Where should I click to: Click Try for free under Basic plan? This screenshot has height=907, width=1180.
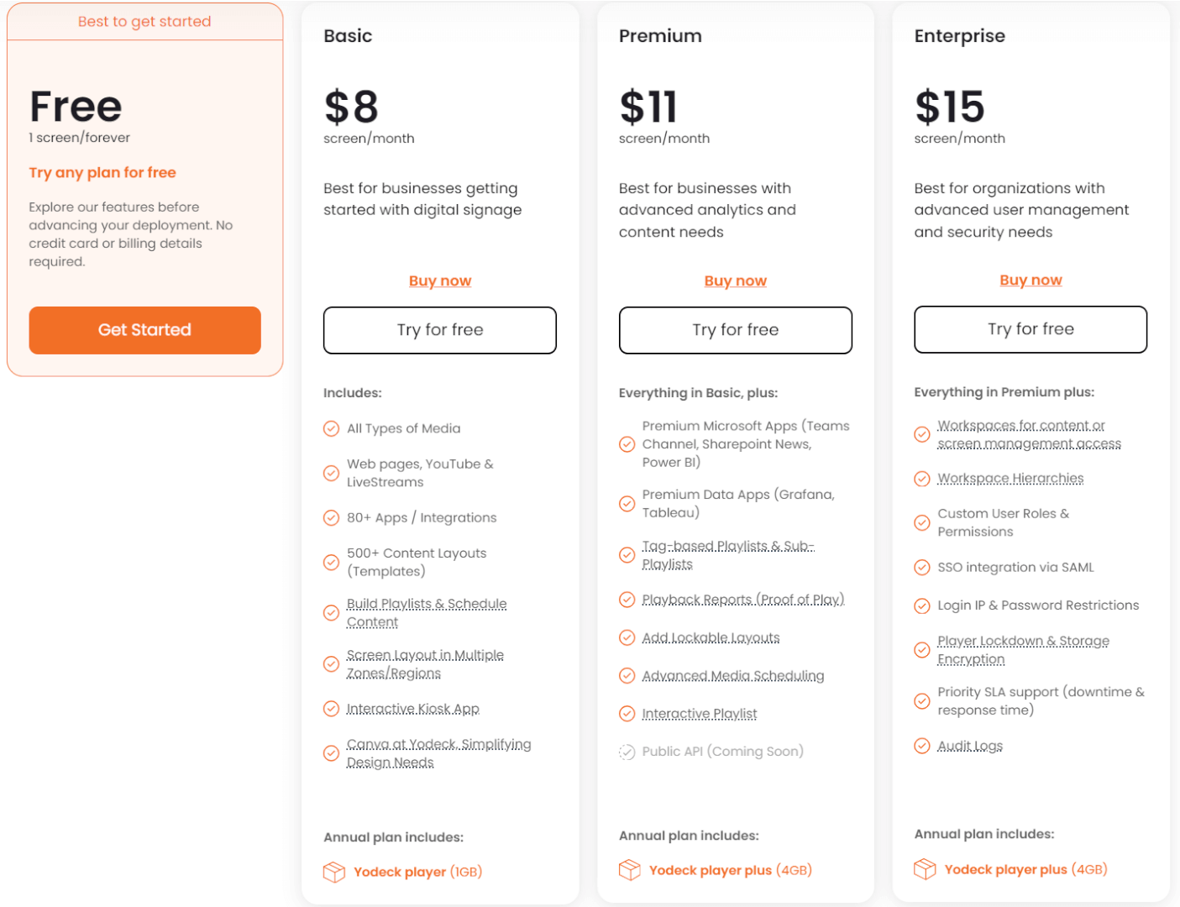[440, 330]
